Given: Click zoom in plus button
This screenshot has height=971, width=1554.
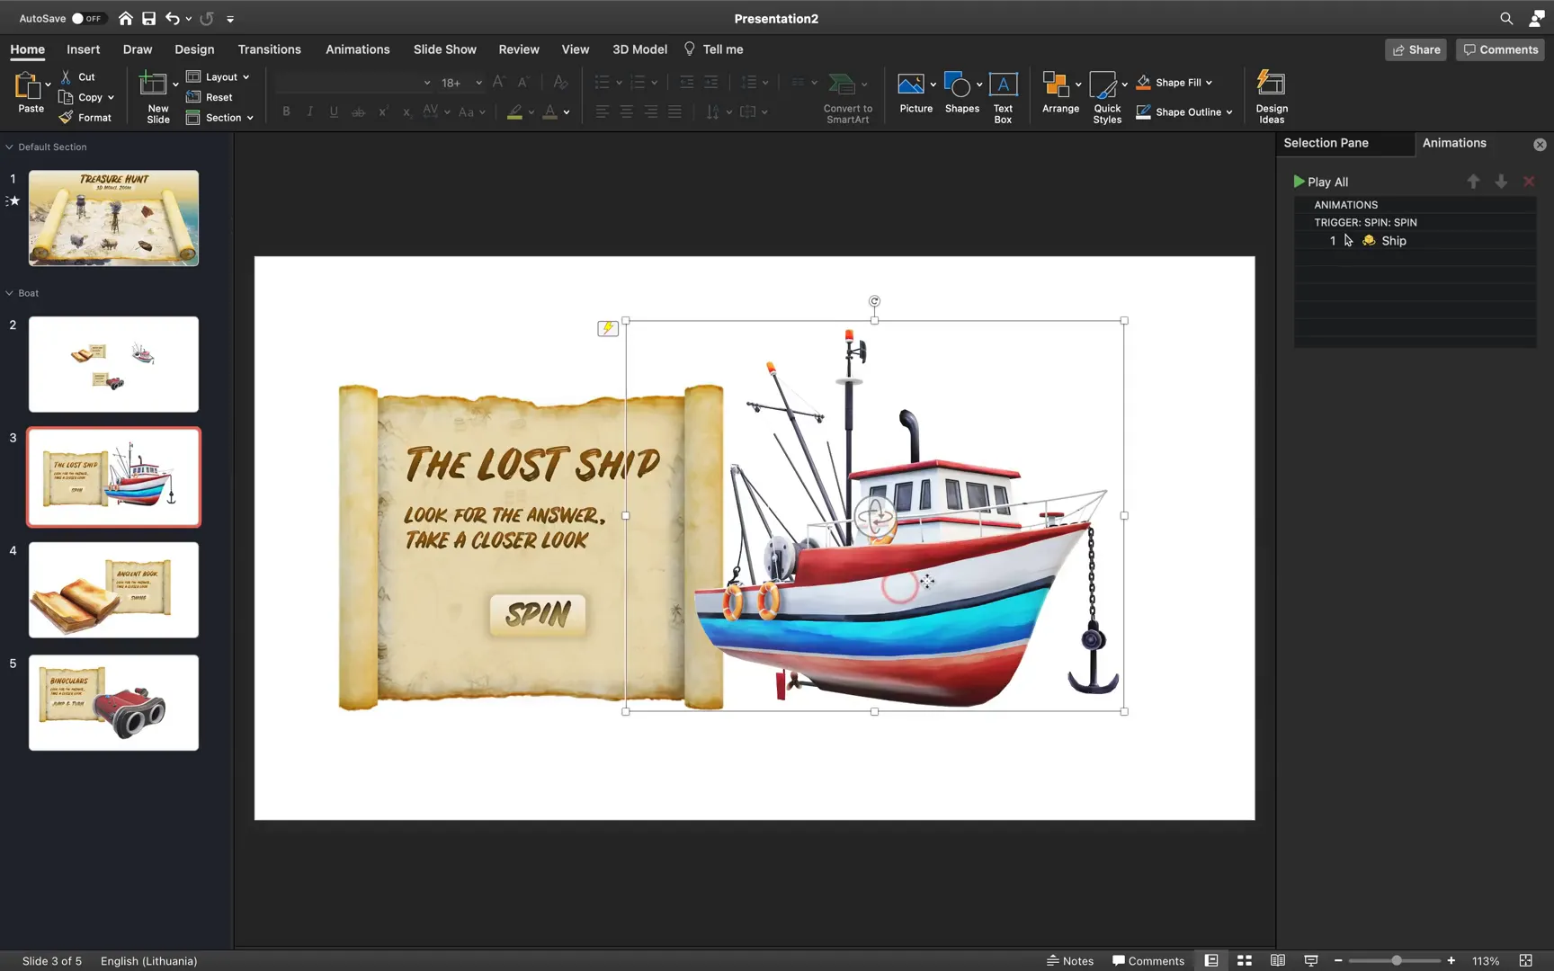Looking at the screenshot, I should (1451, 960).
